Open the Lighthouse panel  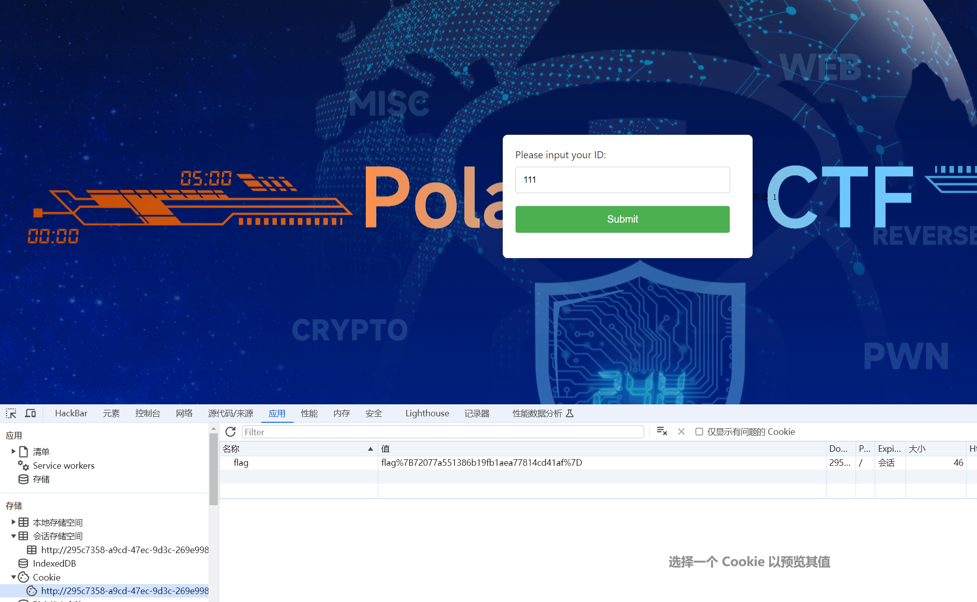point(427,413)
